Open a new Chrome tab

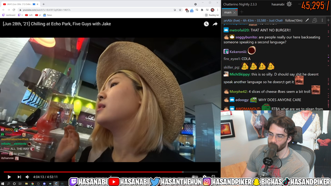tap(43, 4)
